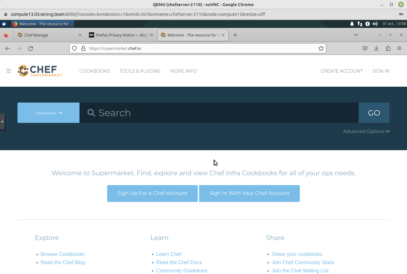This screenshot has width=407, height=274.
Task: Open Firefox application menu
Action: coord(399,48)
